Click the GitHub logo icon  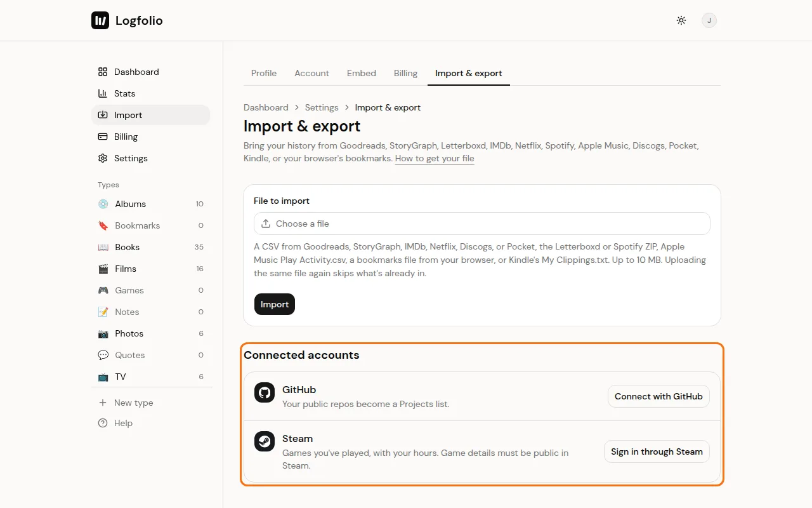click(265, 392)
